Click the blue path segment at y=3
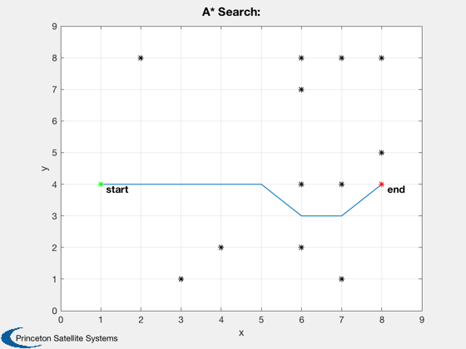466x349 pixels. [x=321, y=216]
